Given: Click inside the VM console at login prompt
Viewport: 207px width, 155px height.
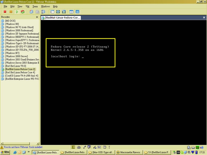Looking at the screenshot, I should pyautogui.click(x=83, y=57).
